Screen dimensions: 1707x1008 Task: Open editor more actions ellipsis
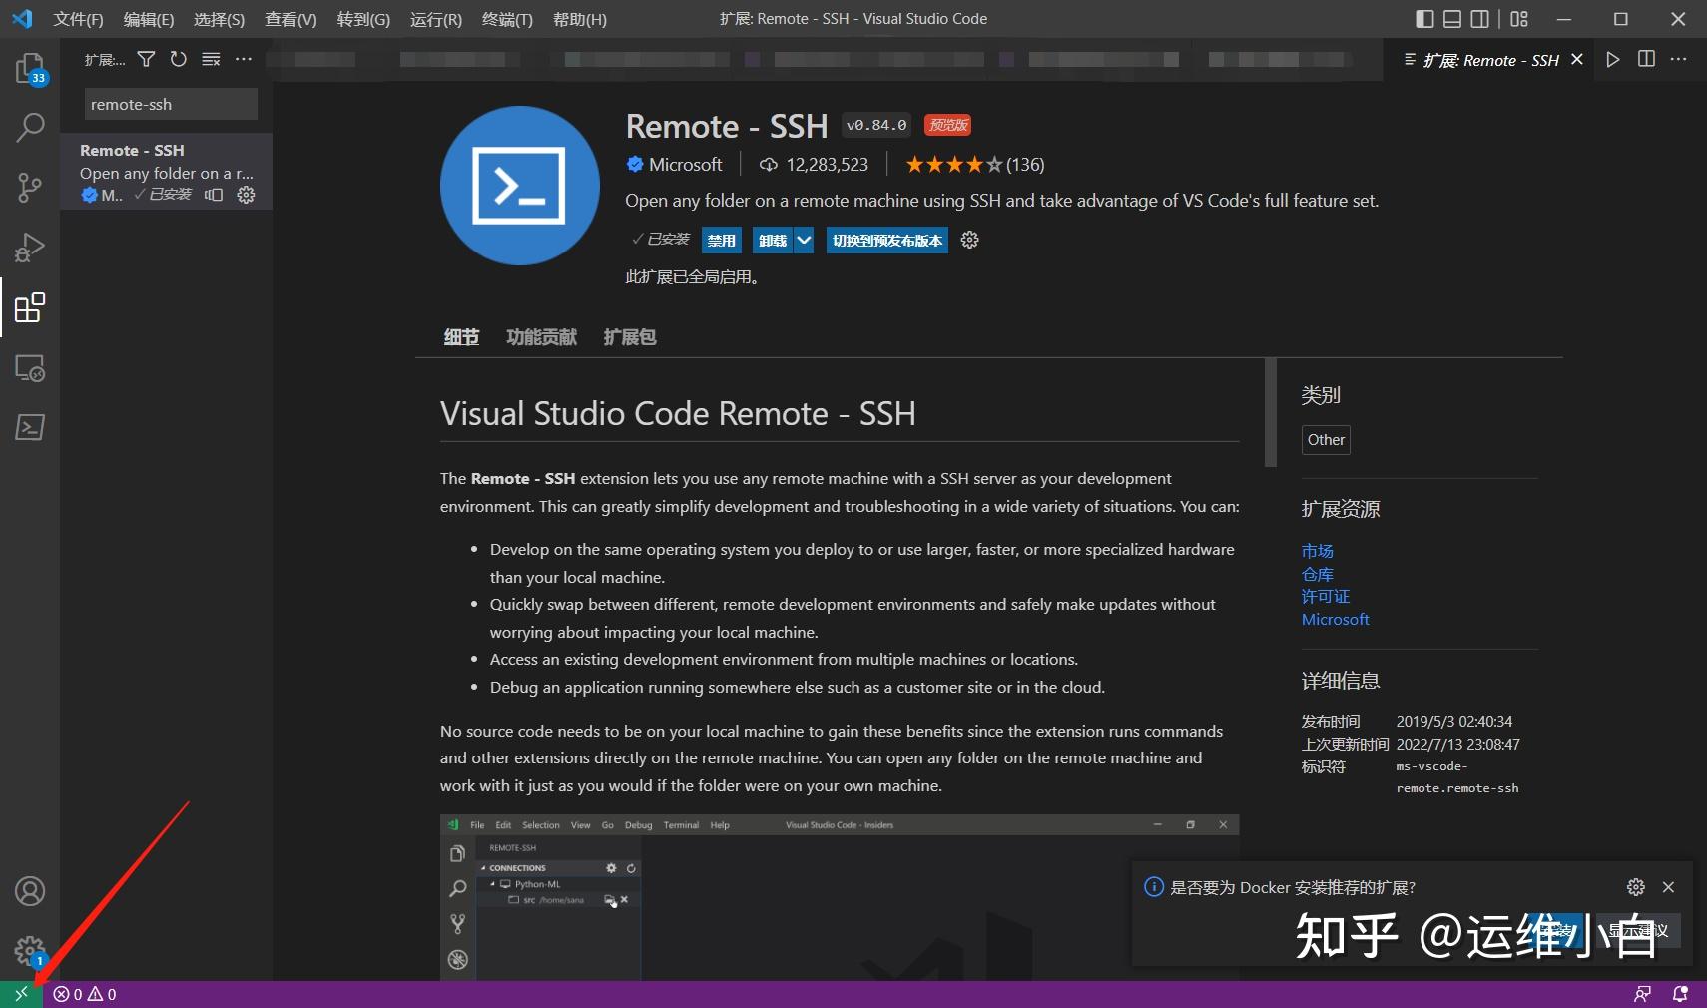[1679, 60]
